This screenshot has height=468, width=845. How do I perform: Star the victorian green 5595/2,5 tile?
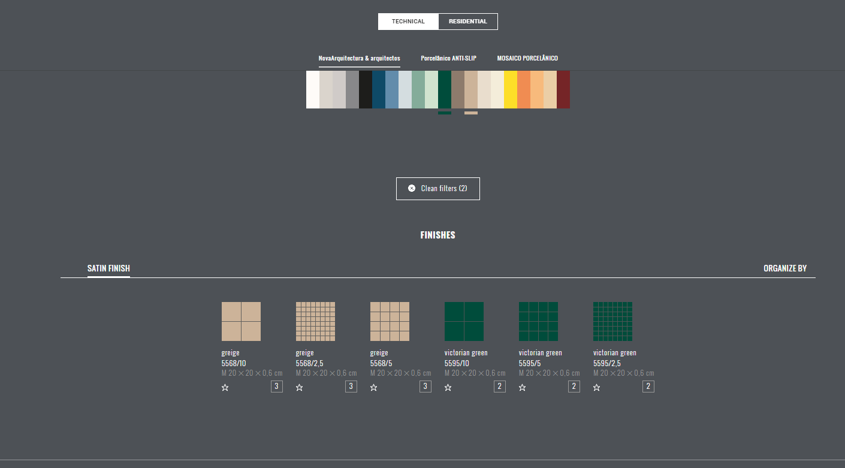[x=597, y=388]
